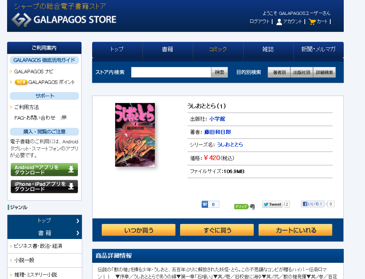
Task: Click the Tweet count bubble 2
Action: 287,204
